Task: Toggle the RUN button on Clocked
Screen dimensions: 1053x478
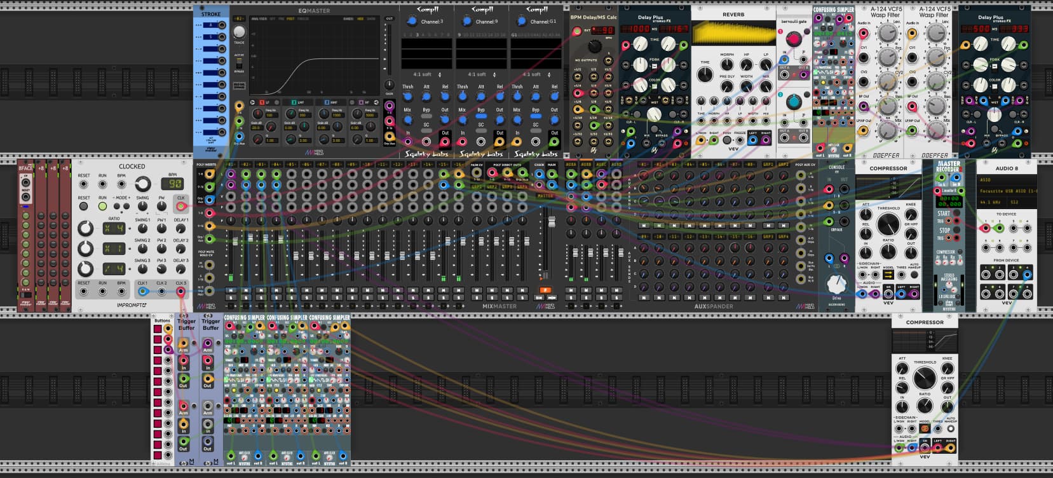Action: (x=102, y=206)
